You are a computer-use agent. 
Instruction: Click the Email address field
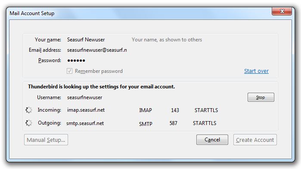(x=97, y=50)
